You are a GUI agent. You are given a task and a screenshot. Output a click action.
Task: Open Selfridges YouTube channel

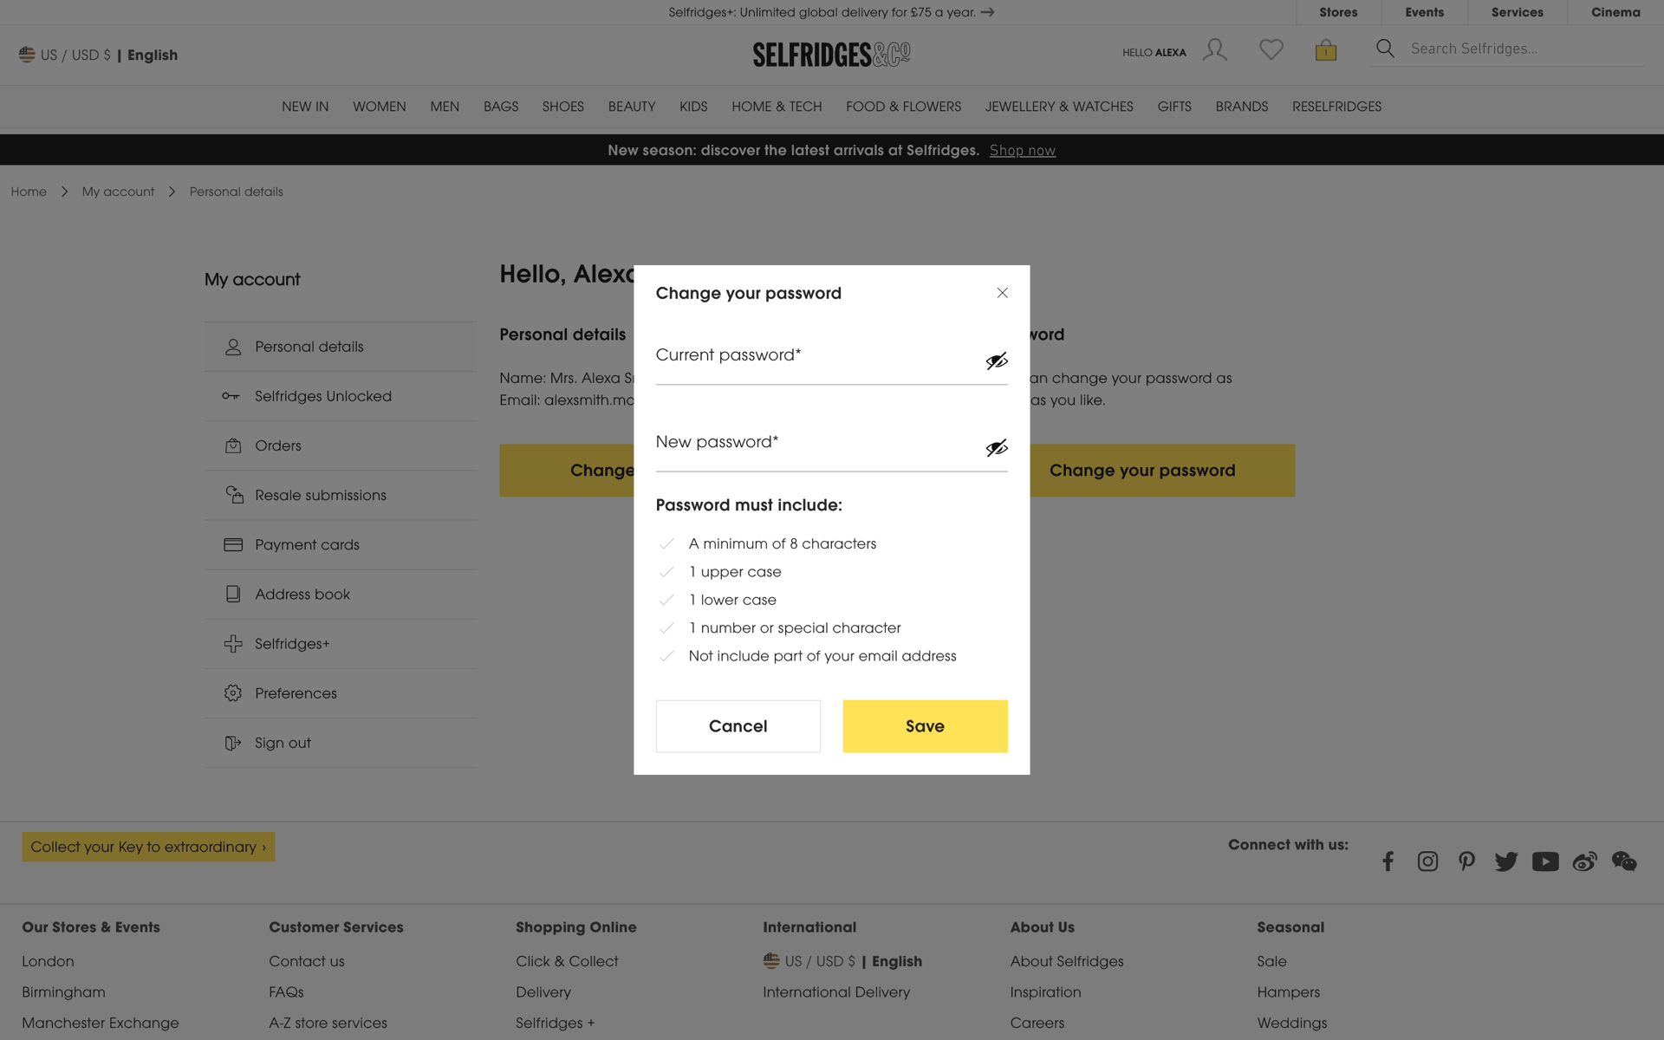pos(1545,861)
